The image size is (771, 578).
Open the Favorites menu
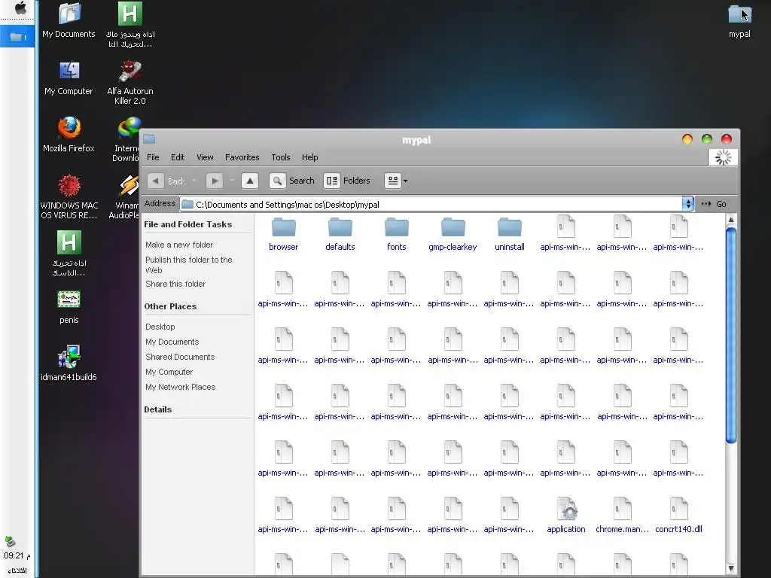pos(242,157)
